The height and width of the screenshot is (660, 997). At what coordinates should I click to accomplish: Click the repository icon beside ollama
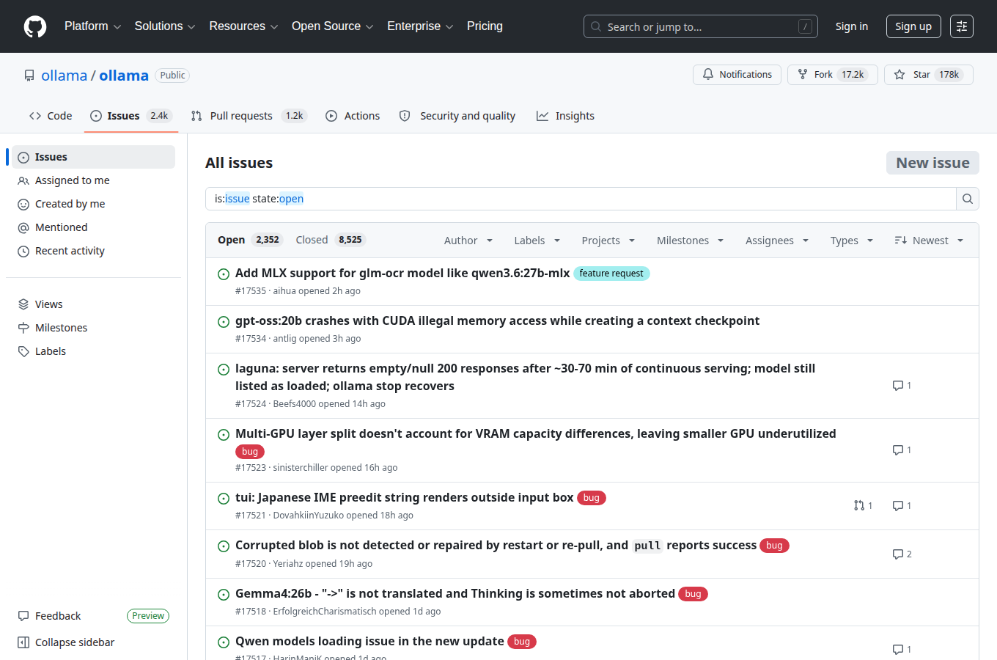pyautogui.click(x=29, y=76)
